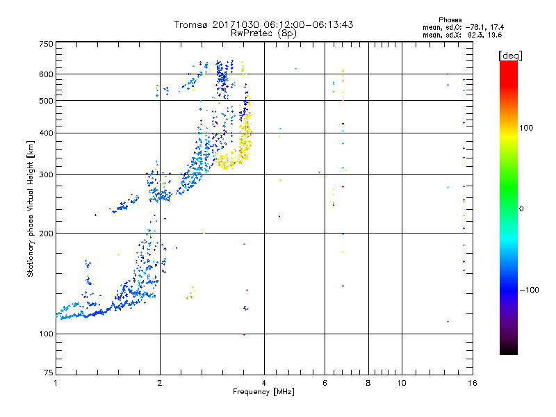Image resolution: width=556 pixels, height=417 pixels.
Task: Click the '[deg]' colorbar unit label
Action: (x=510, y=56)
